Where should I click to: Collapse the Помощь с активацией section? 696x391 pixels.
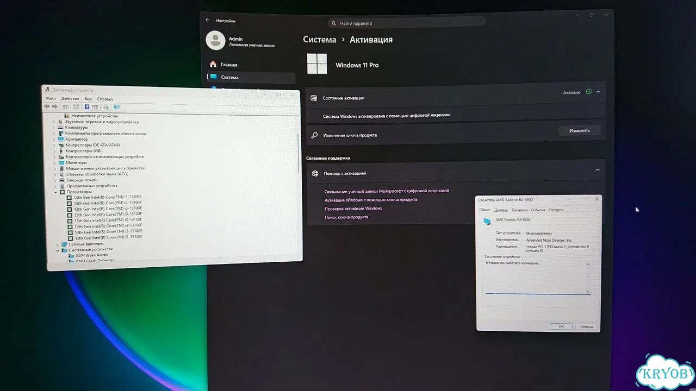pyautogui.click(x=598, y=170)
